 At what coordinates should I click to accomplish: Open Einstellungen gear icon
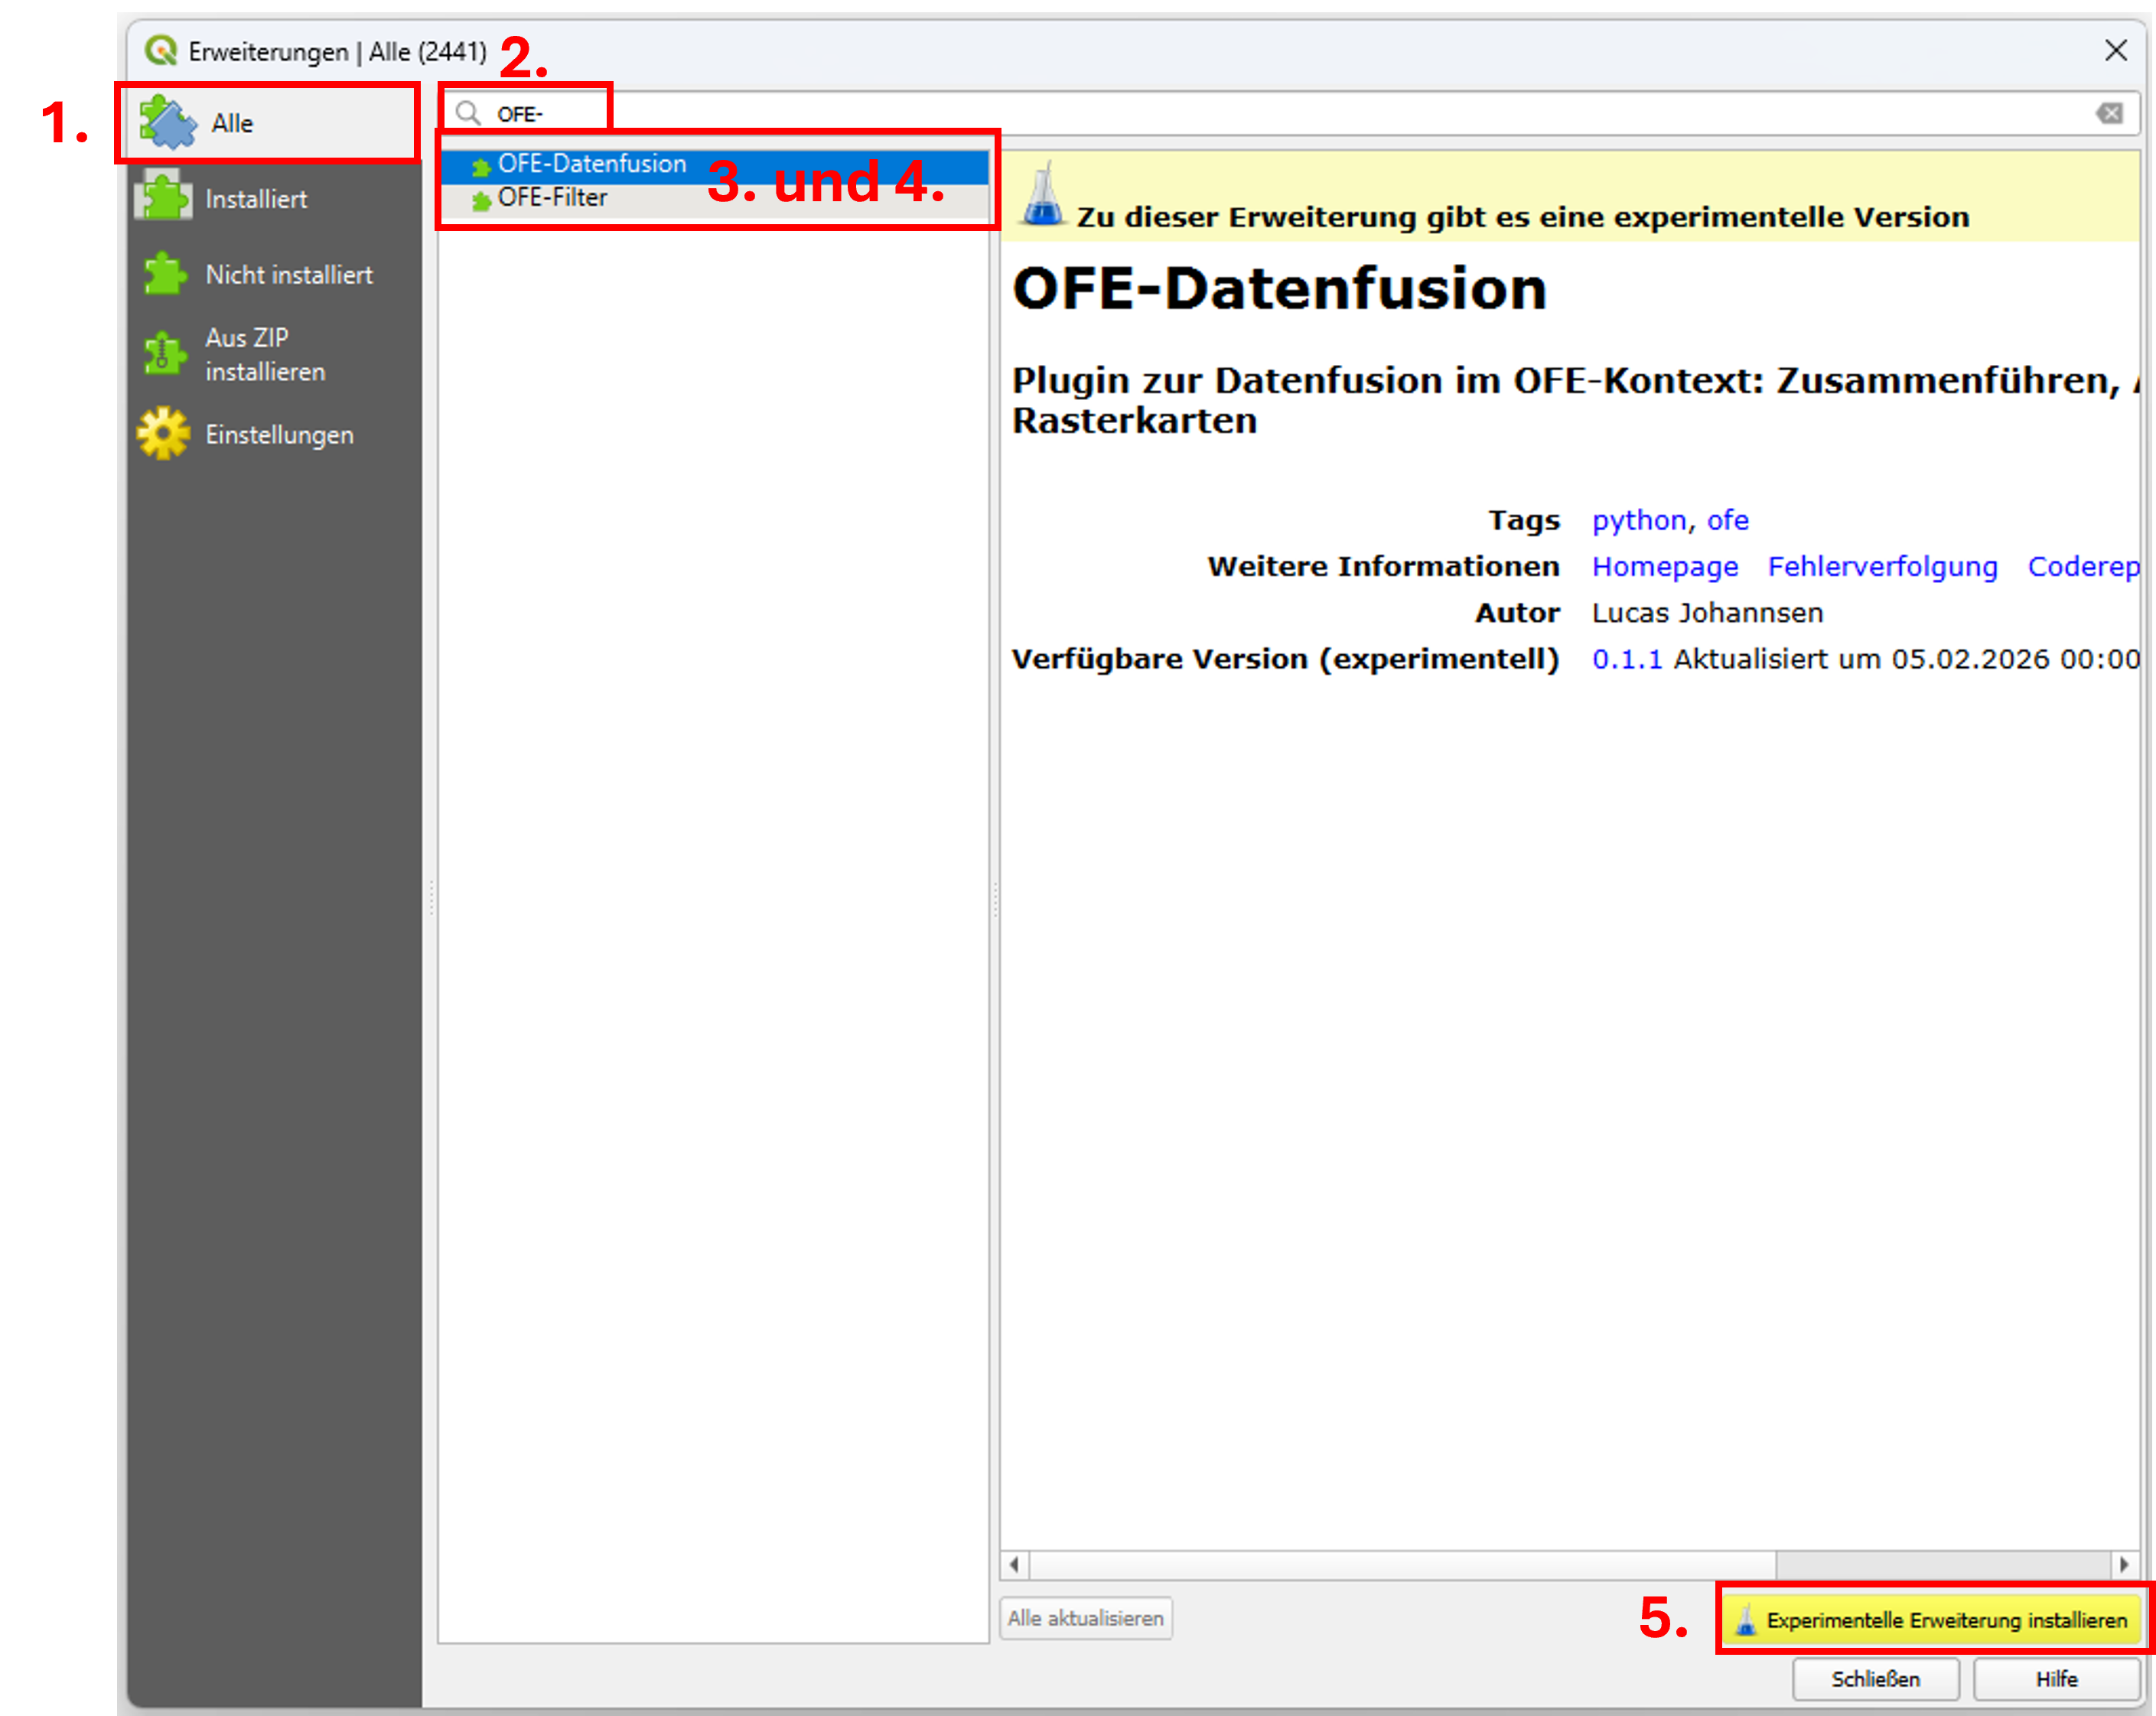164,434
